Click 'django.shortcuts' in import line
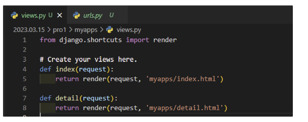Screen dimensions: 308x122 pos(91,40)
